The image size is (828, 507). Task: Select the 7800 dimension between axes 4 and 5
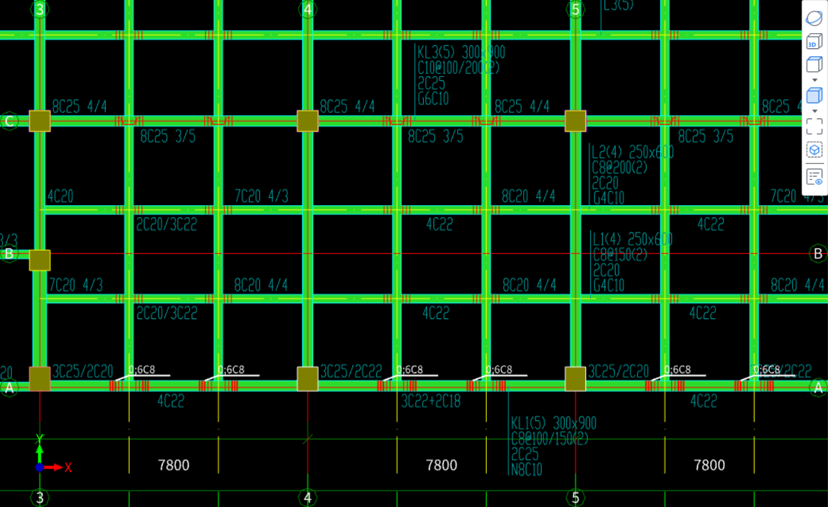tap(442, 465)
